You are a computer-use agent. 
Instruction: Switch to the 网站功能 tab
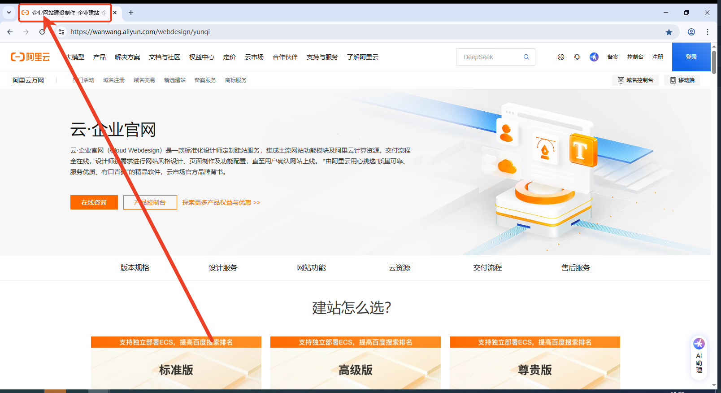pos(311,268)
